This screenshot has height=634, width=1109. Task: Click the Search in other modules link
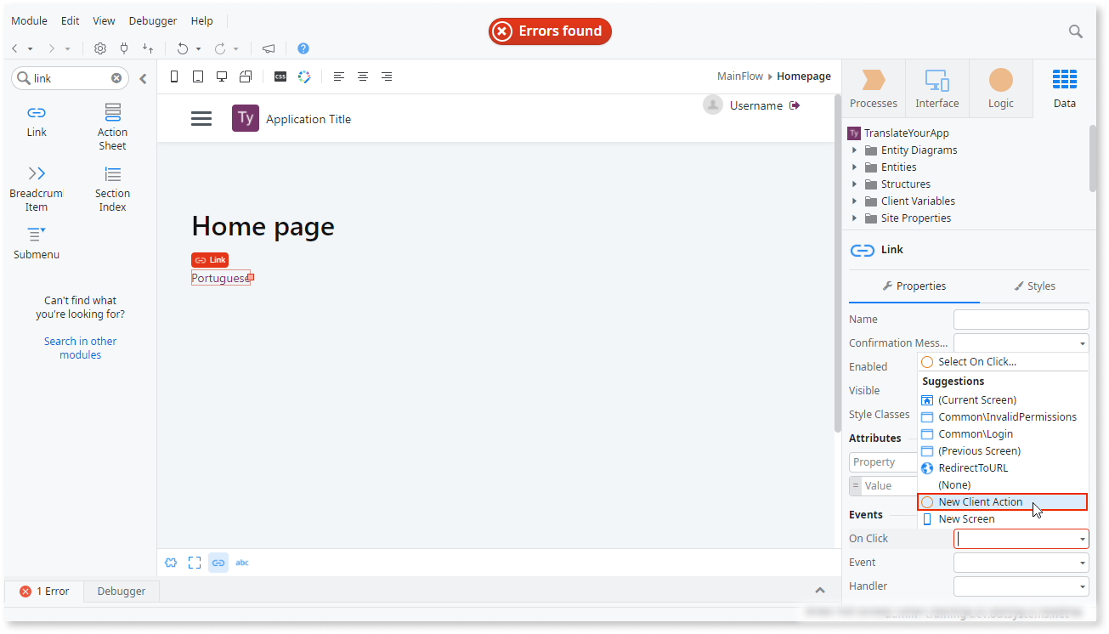(x=80, y=348)
